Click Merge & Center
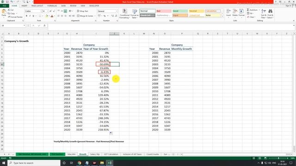 tap(85, 16)
